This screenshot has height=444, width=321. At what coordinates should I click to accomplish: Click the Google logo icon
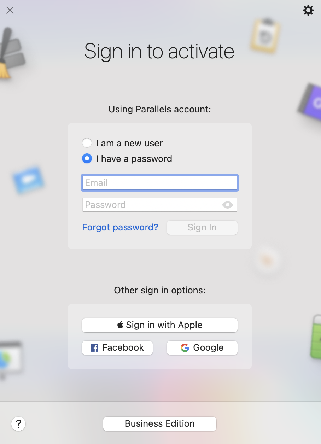185,348
